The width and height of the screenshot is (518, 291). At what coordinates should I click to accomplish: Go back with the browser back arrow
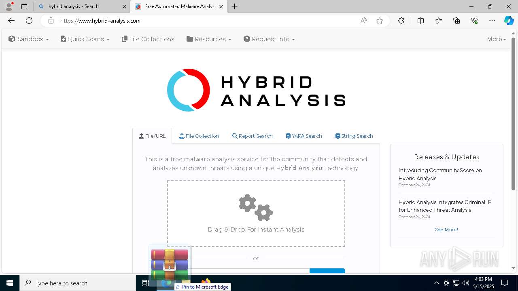coord(11,21)
